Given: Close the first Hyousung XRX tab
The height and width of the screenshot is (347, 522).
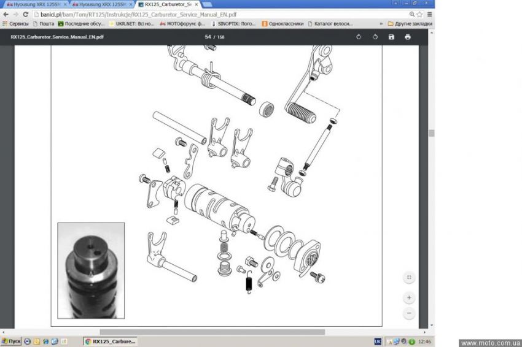Looking at the screenshot, I should [65, 4].
